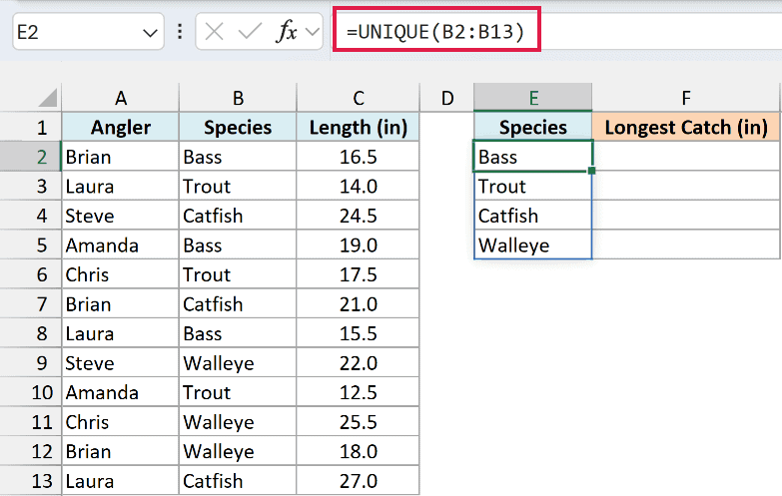Select cell C11 with value 25.5
782x496 pixels.
(x=359, y=422)
